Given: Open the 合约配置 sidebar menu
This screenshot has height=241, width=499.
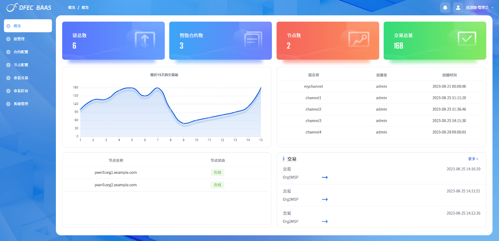Looking at the screenshot, I should (x=28, y=52).
